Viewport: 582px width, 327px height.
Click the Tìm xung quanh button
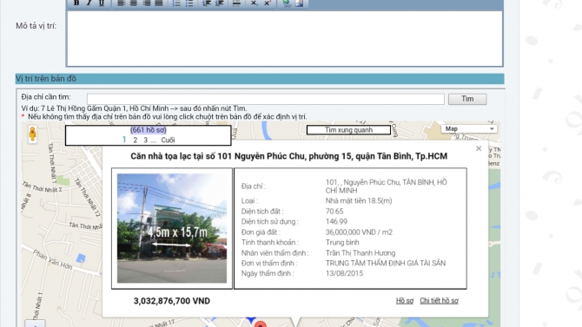coord(348,130)
